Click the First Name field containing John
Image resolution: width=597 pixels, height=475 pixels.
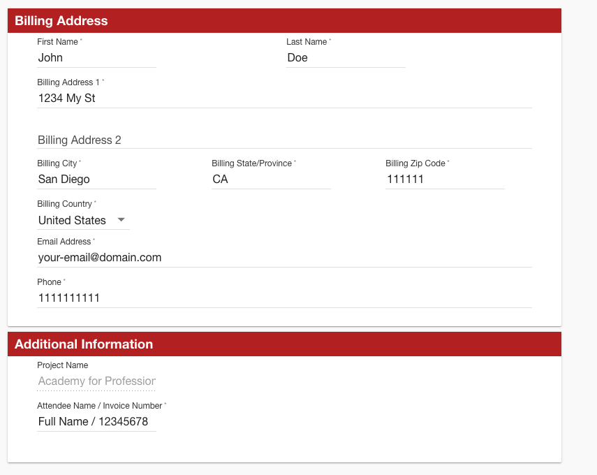pyautogui.click(x=96, y=58)
